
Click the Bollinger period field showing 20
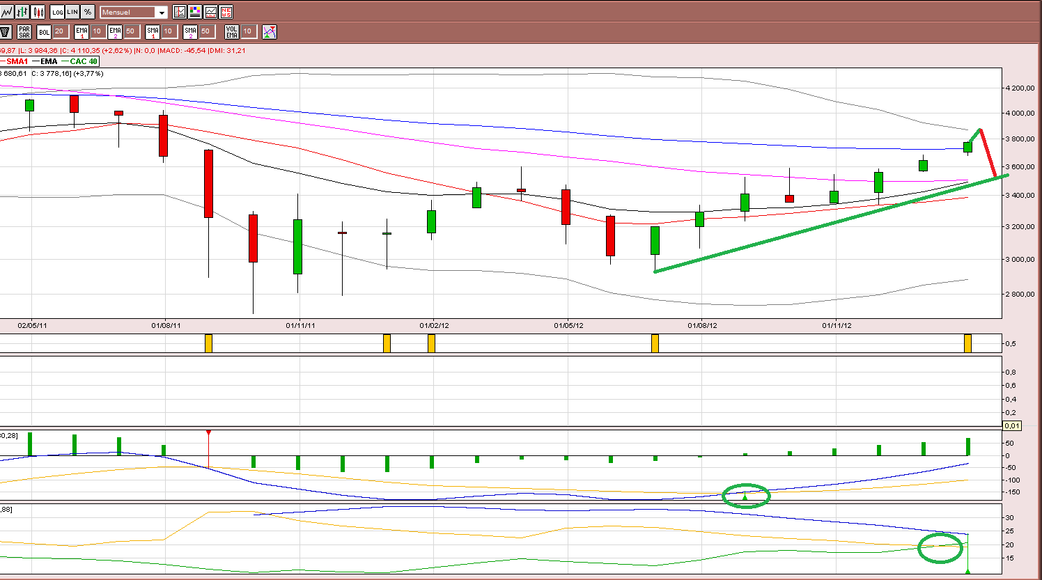click(60, 31)
